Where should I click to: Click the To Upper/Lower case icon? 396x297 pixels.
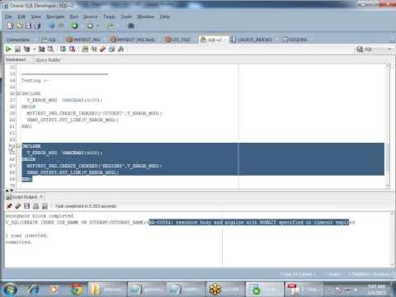[x=94, y=49]
